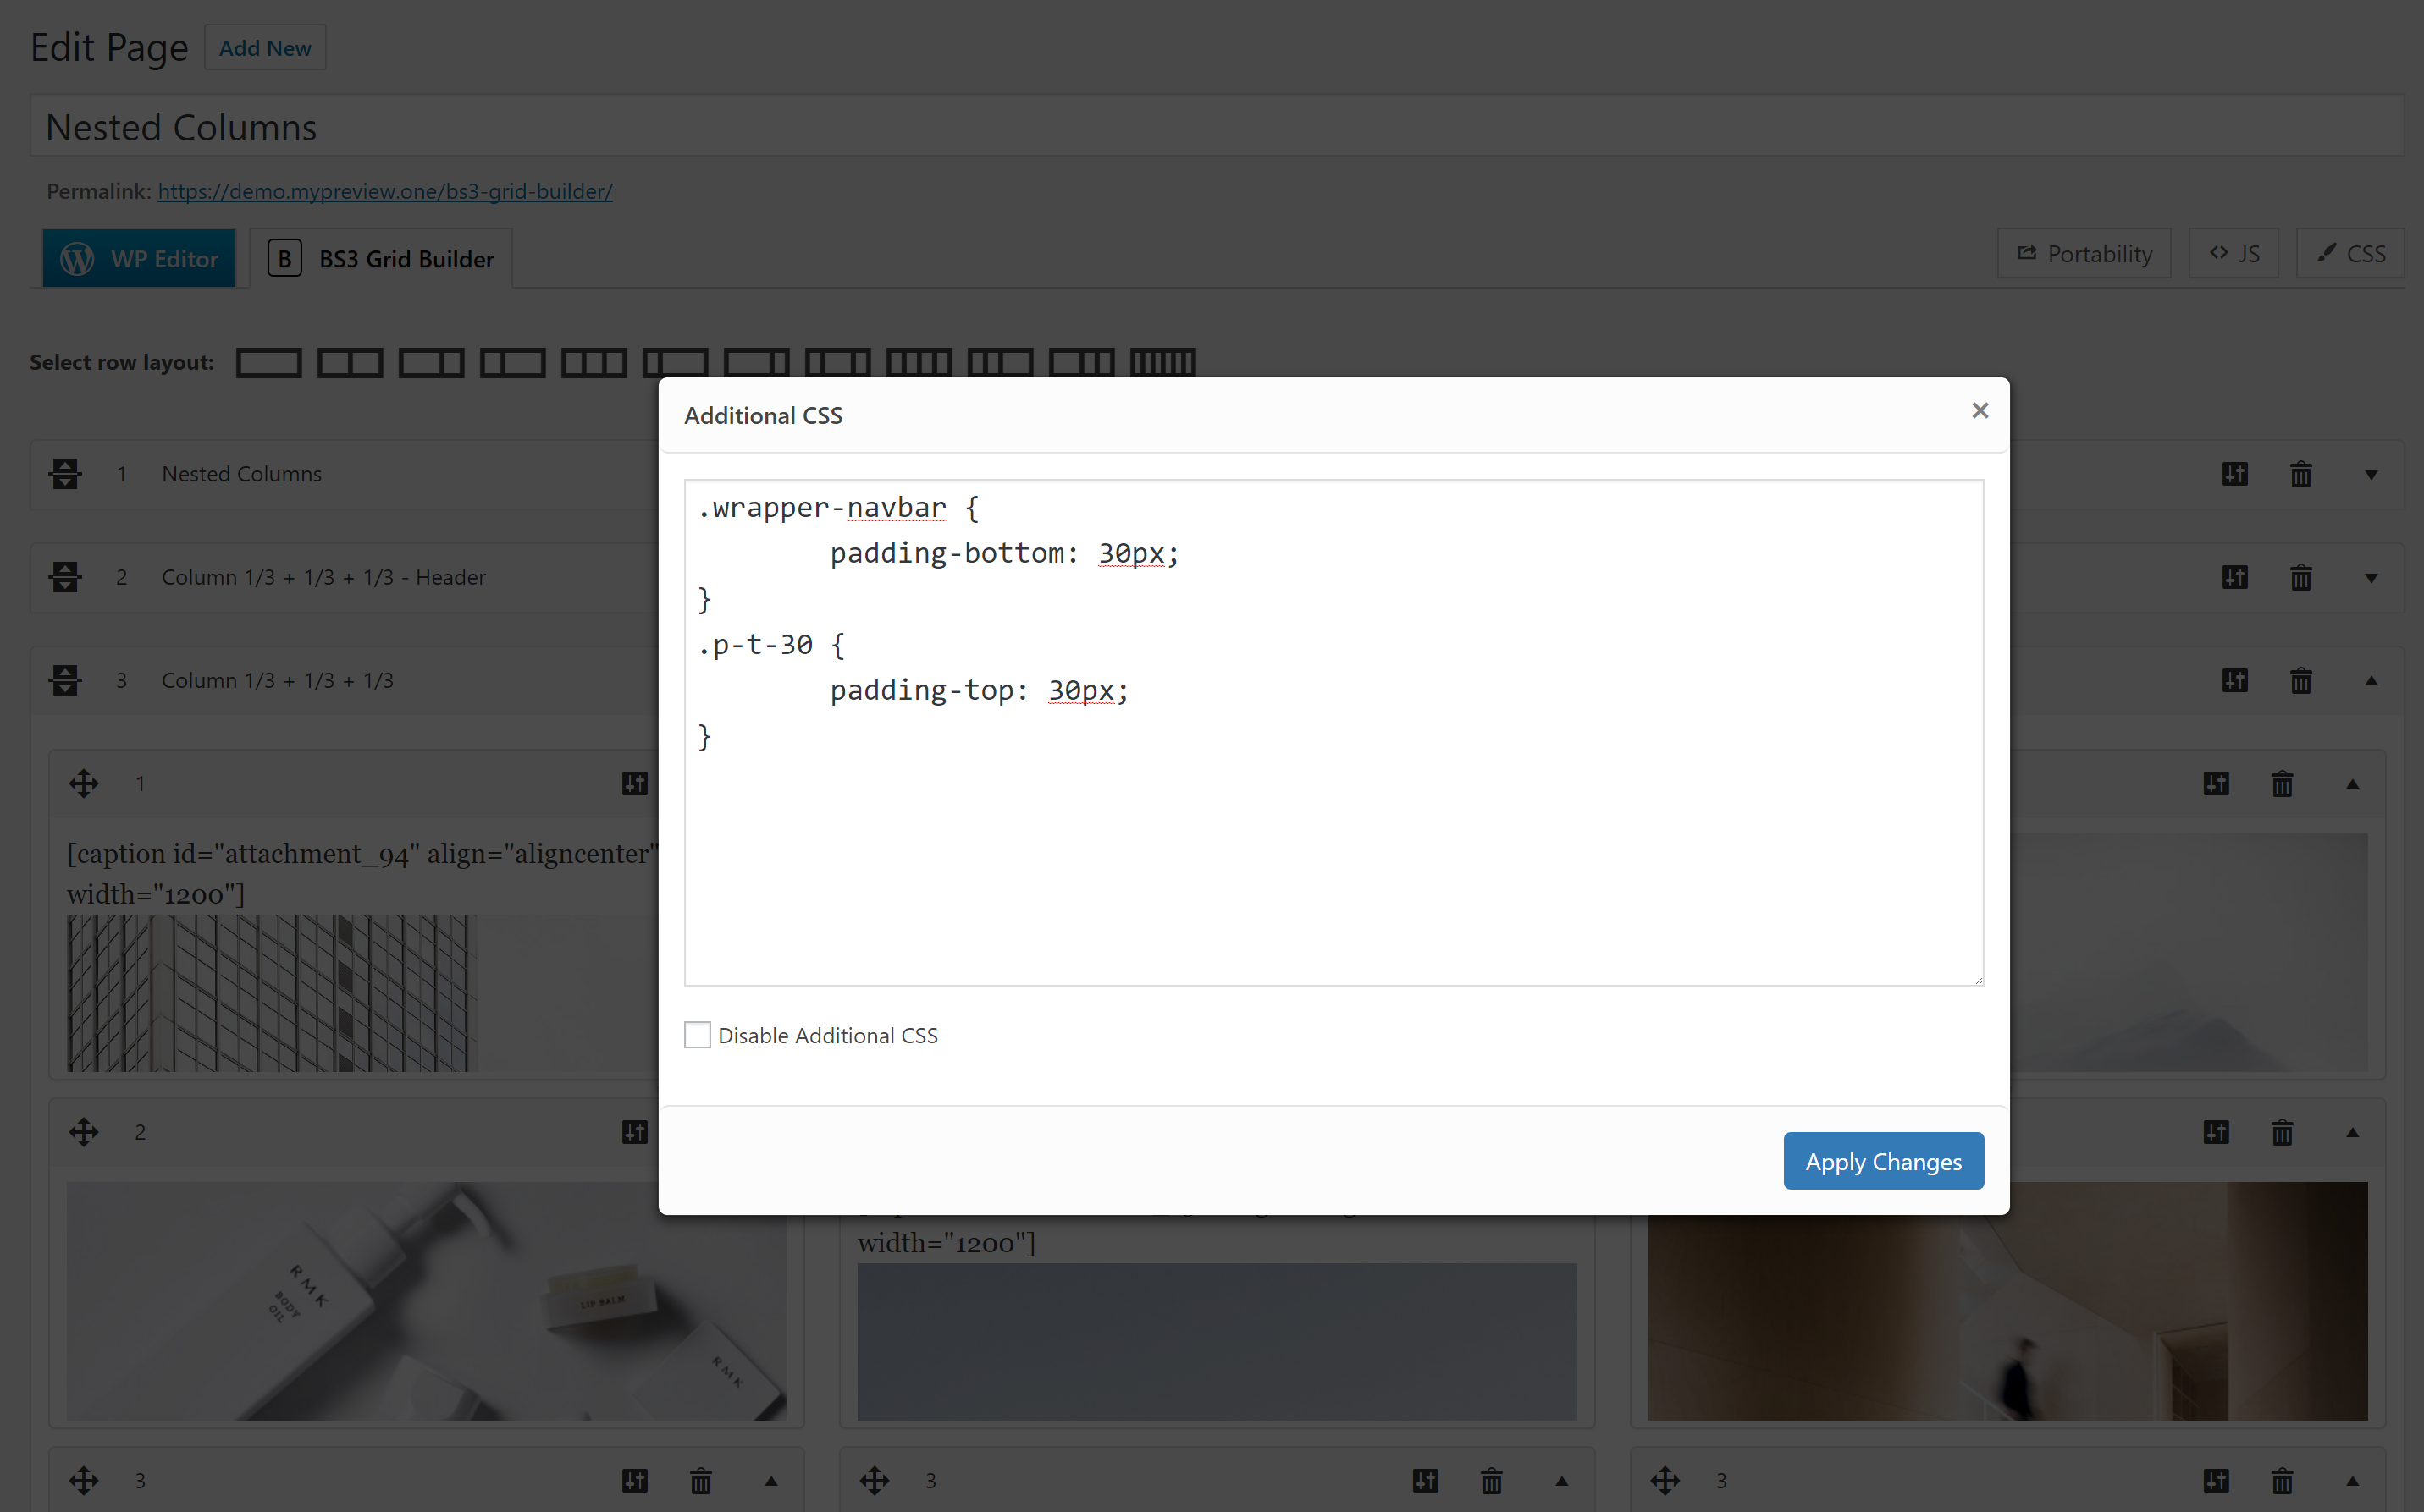Image resolution: width=2424 pixels, height=1512 pixels.
Task: Select the three equal columns row layout
Action: click(594, 362)
